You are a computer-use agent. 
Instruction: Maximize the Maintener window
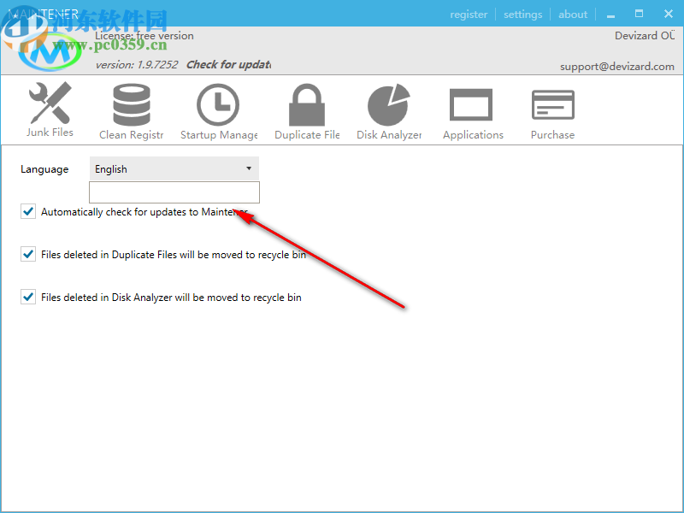coord(639,14)
